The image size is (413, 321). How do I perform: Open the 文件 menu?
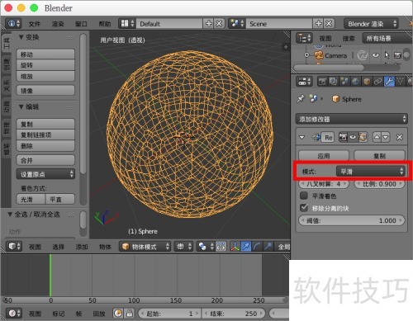(x=35, y=24)
